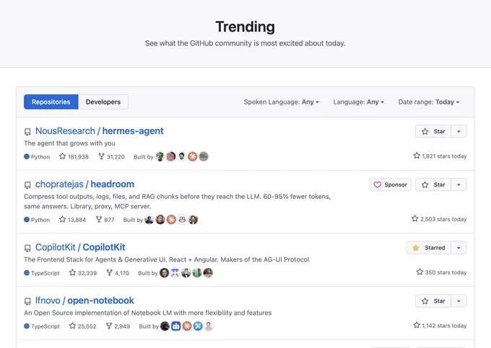Open the NousResearch / hermes-agent repository link

(99, 131)
